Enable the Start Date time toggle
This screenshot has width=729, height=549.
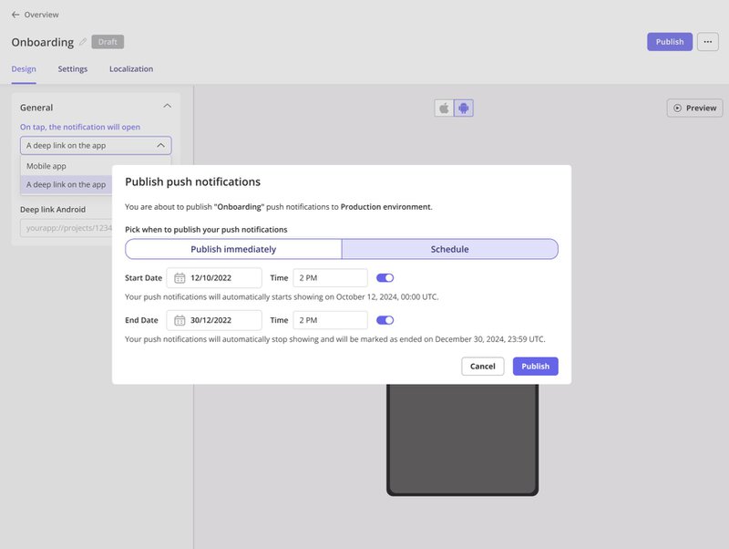click(385, 277)
